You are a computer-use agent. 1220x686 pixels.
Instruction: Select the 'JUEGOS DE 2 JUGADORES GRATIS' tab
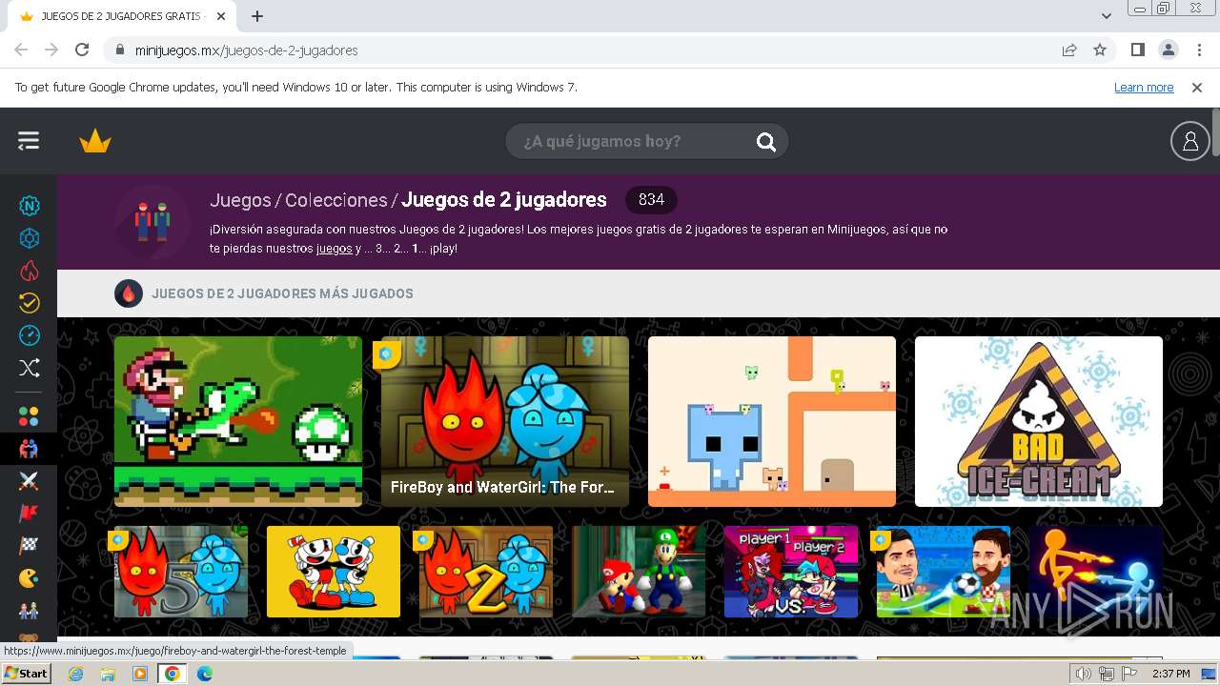(122, 16)
